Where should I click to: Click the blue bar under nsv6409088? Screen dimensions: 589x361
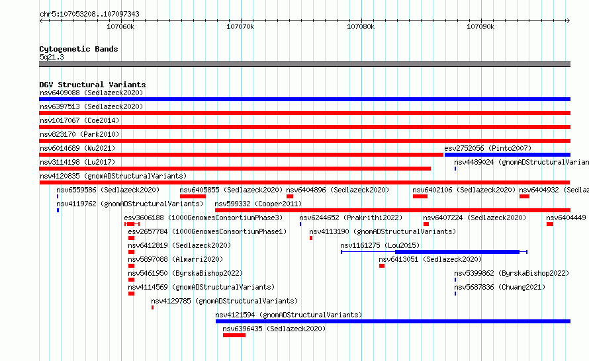(304, 99)
